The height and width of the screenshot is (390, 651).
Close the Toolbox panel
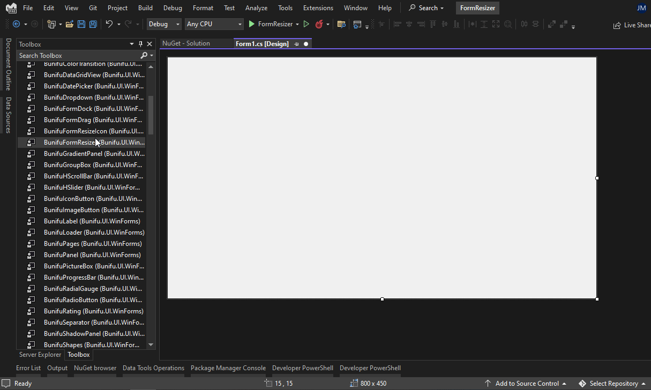149,44
